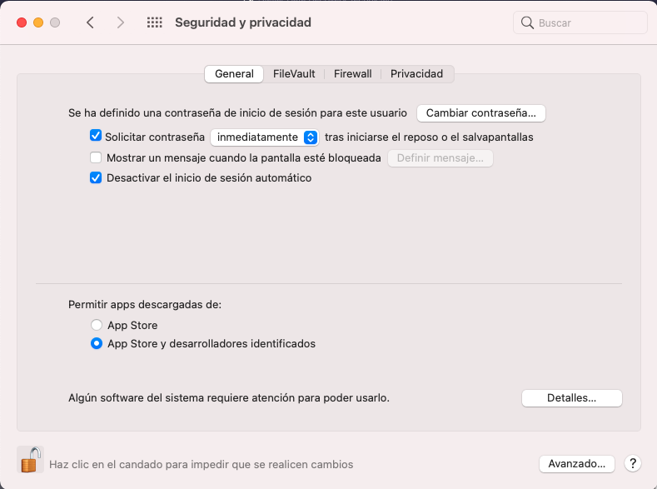The height and width of the screenshot is (489, 657).
Task: Click the padlock icon to prevent changes
Action: point(31,460)
